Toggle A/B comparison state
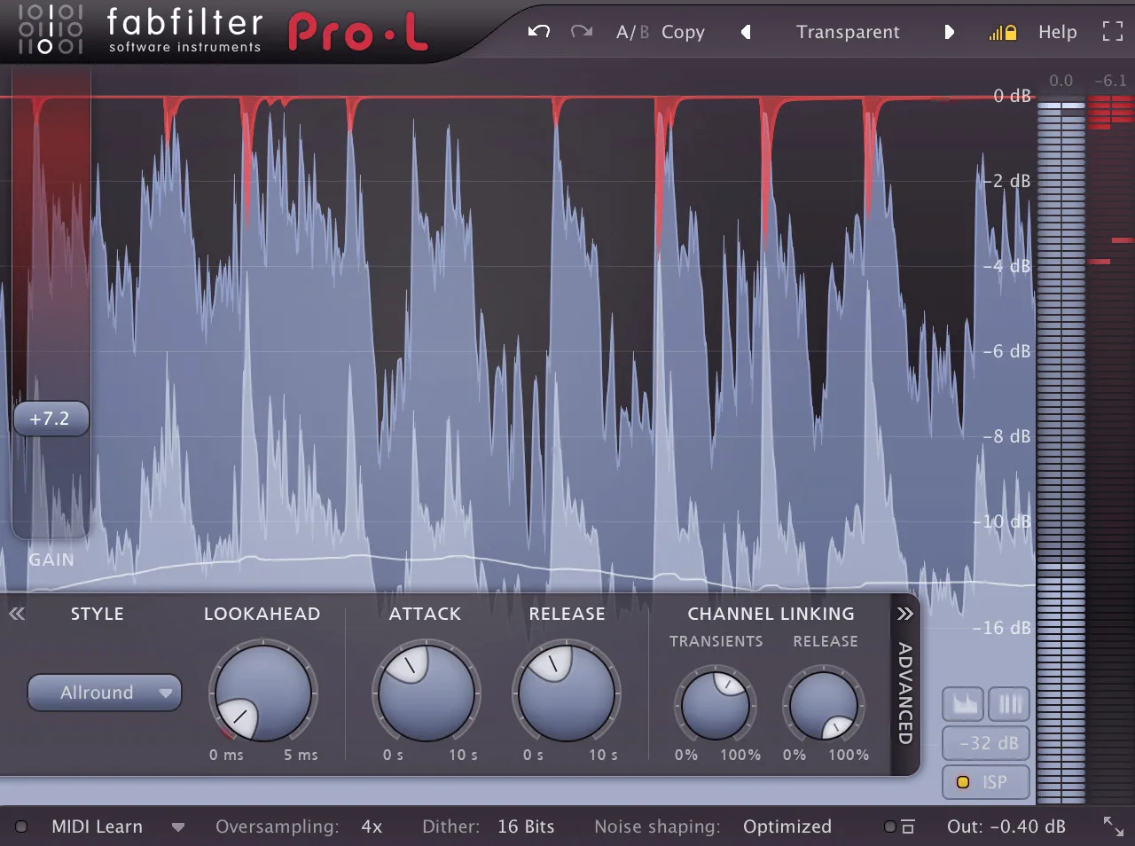The height and width of the screenshot is (846, 1135). click(632, 32)
